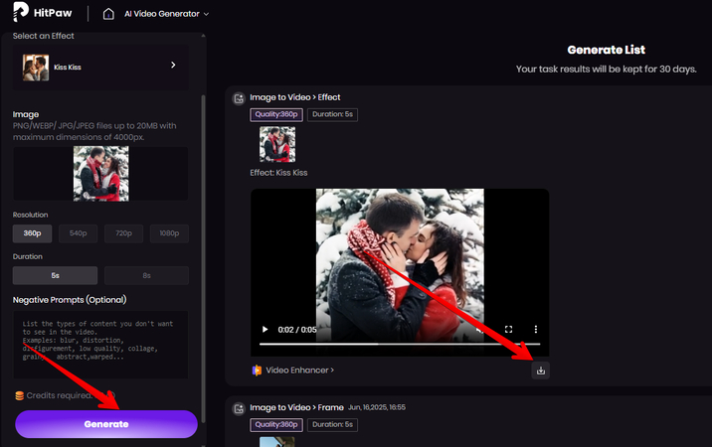Click the Generate button
712x447 pixels.
pyautogui.click(x=106, y=424)
